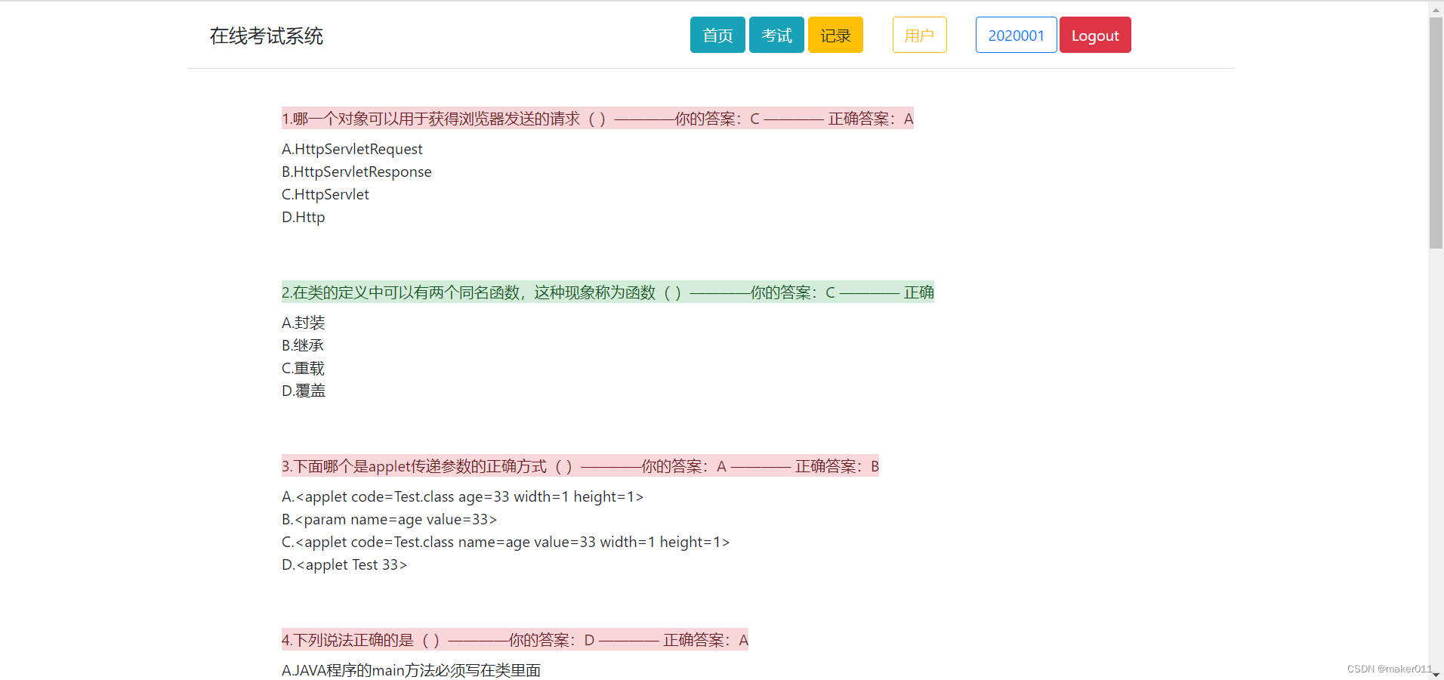Viewport: 1444px width, 680px height.
Task: Click option B.继承 under question 2
Action: (x=301, y=345)
